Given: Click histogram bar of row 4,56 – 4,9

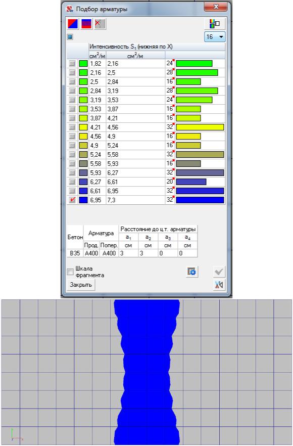Looking at the screenshot, I should [x=188, y=136].
